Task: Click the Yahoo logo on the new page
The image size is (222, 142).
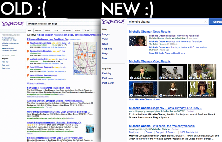Action: click(113, 22)
